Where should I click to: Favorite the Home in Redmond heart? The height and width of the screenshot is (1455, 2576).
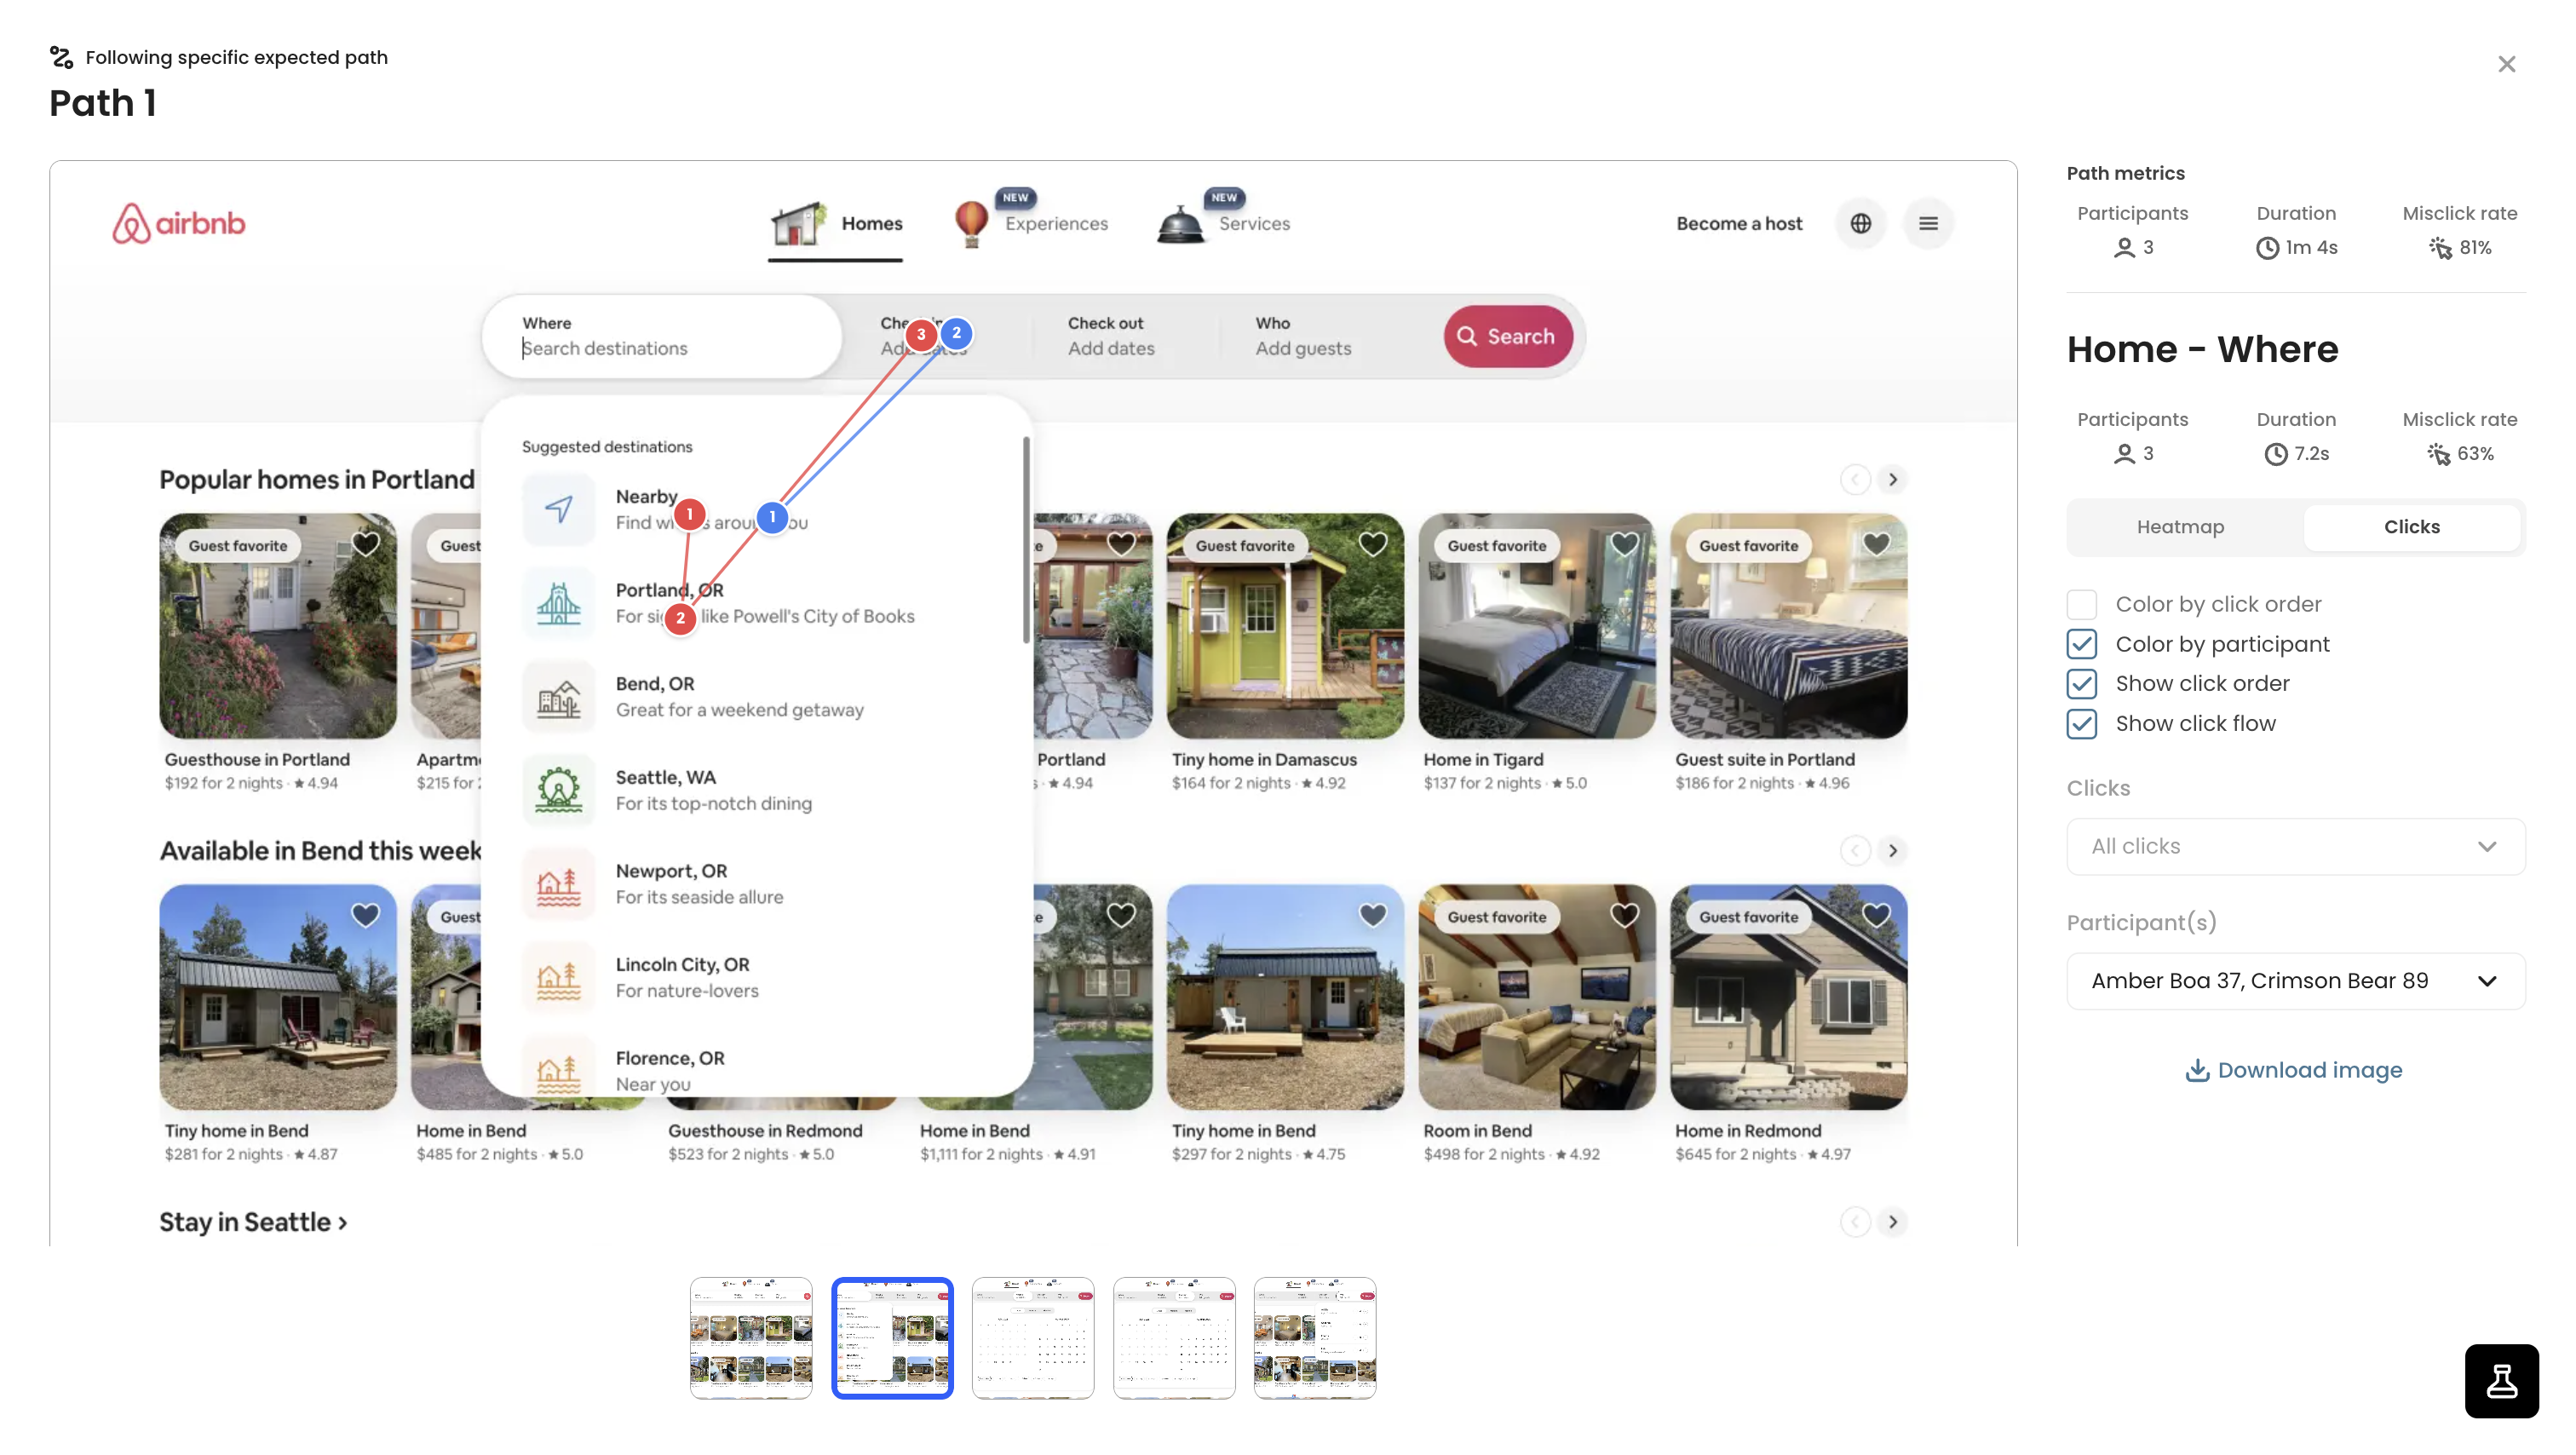1876,915
